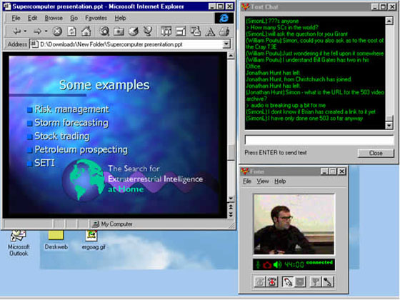Open the Forward button history dropdown arrow
The width and height of the screenshot is (400, 300).
click(46, 31)
